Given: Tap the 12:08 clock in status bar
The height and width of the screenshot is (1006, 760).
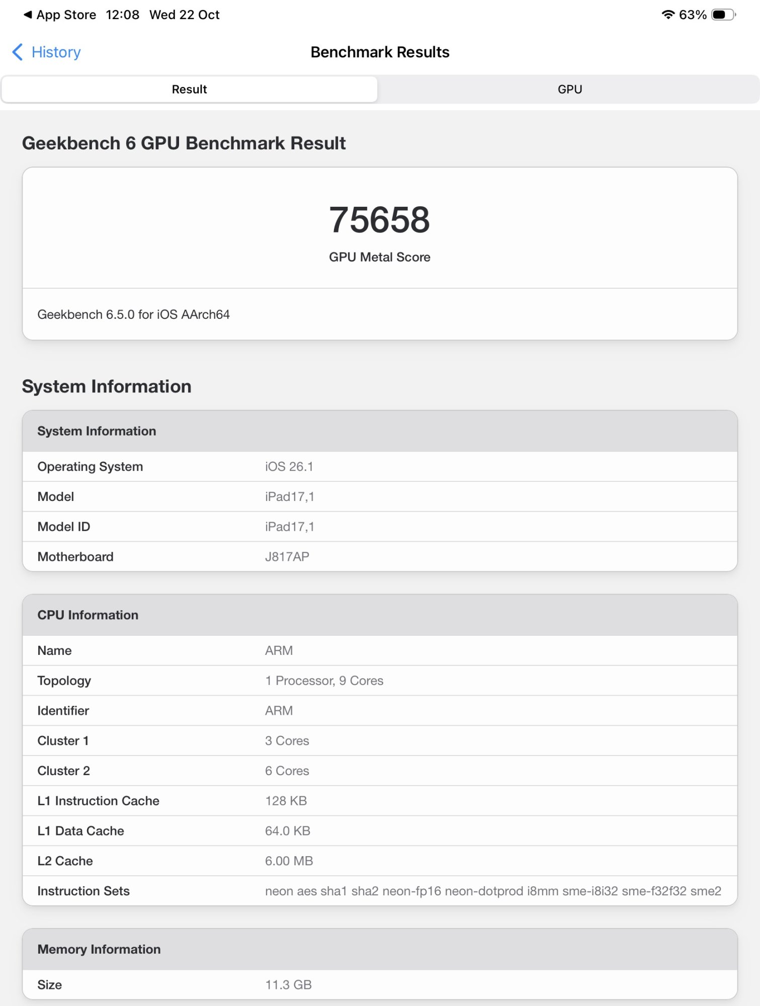Looking at the screenshot, I should [122, 15].
